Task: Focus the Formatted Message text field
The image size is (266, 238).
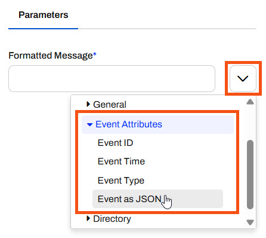Action: click(x=112, y=78)
